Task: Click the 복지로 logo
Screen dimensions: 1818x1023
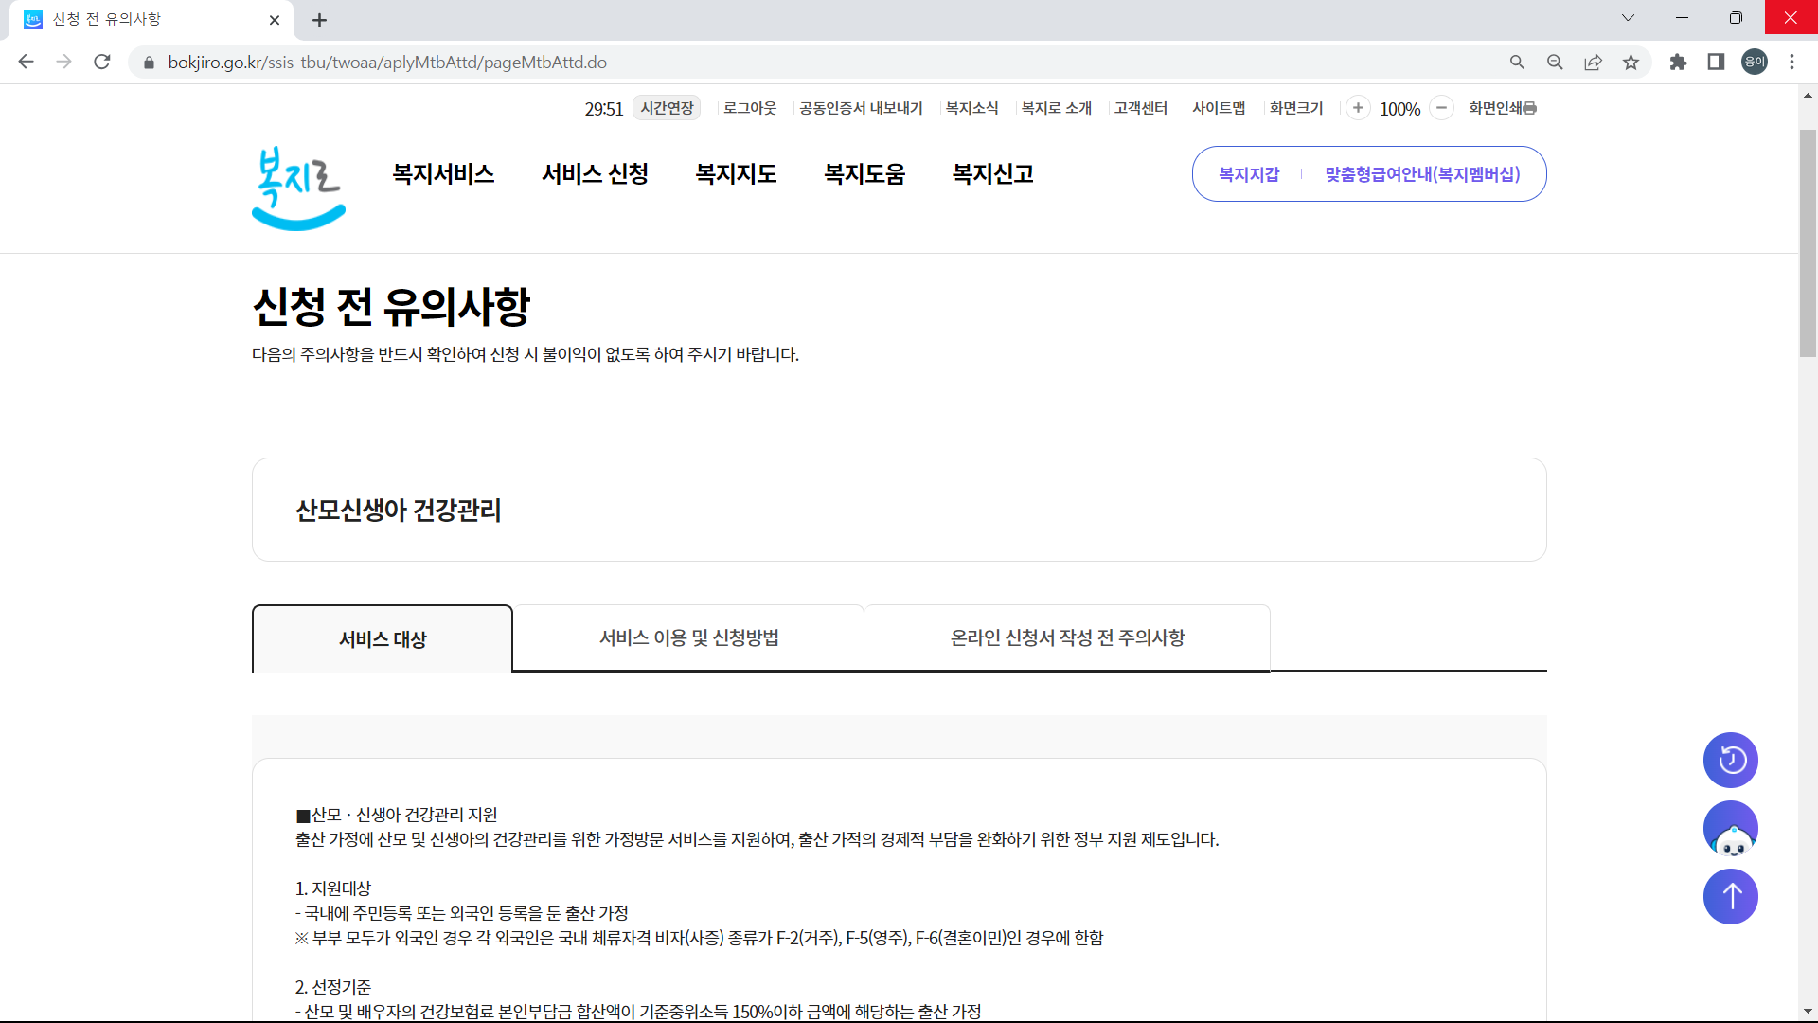Action: coord(297,188)
